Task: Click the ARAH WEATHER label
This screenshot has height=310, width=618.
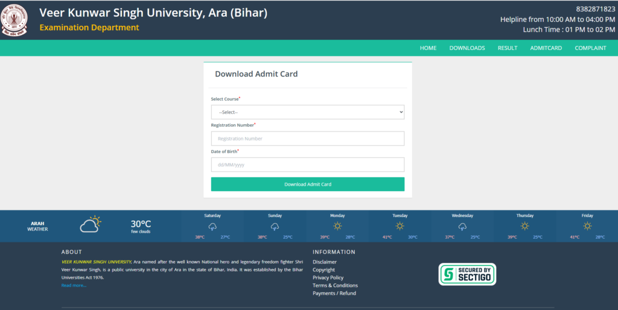Action: (x=37, y=226)
